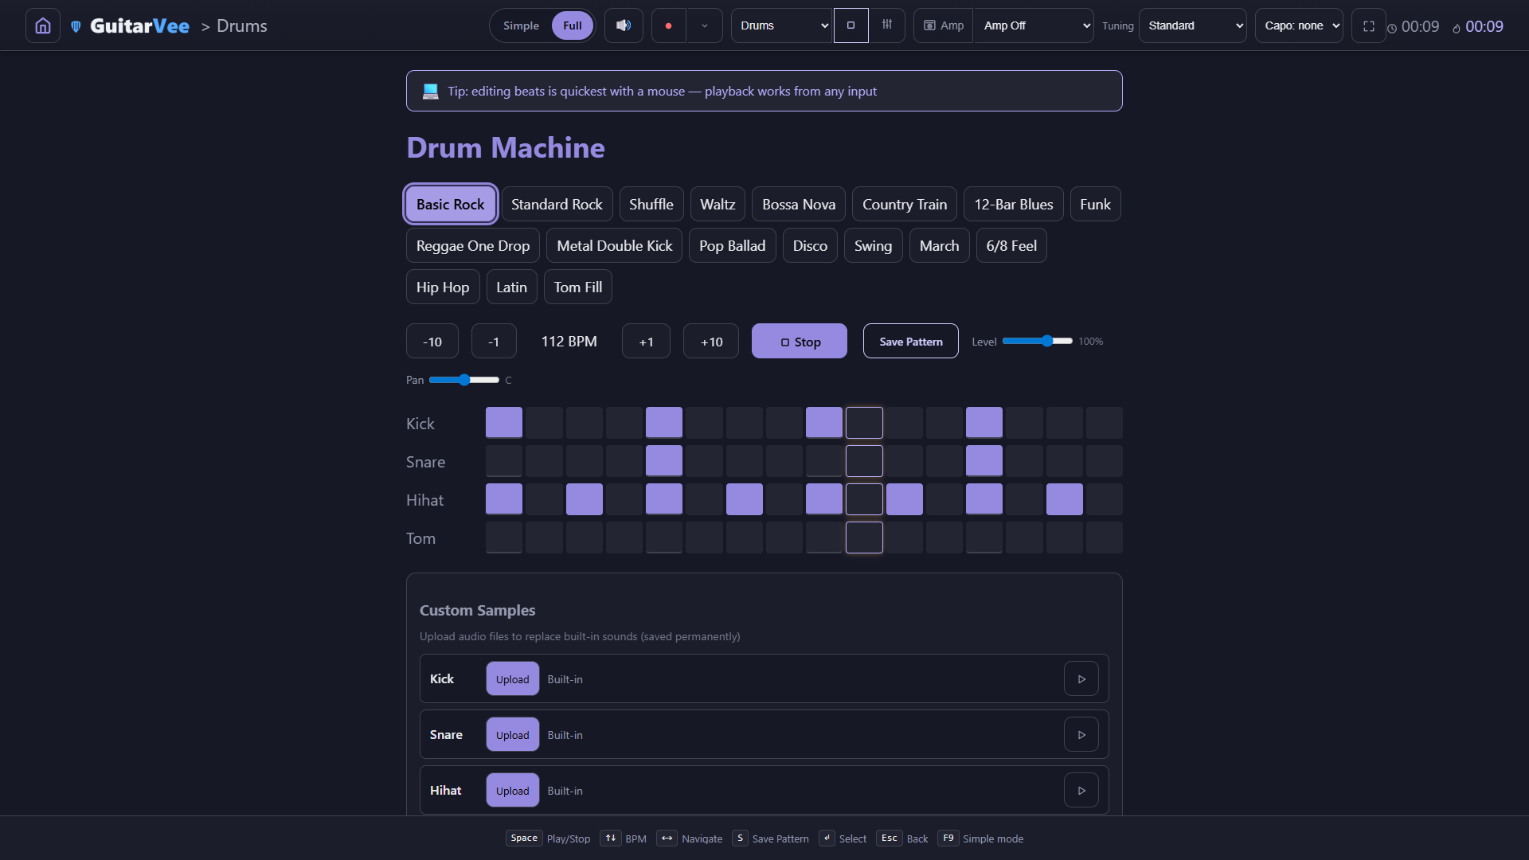This screenshot has height=860, width=1529.
Task: Upload a custom Kick sample
Action: coord(512,679)
